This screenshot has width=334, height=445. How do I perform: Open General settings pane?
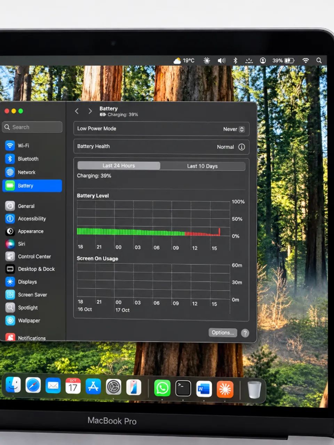coord(32,206)
